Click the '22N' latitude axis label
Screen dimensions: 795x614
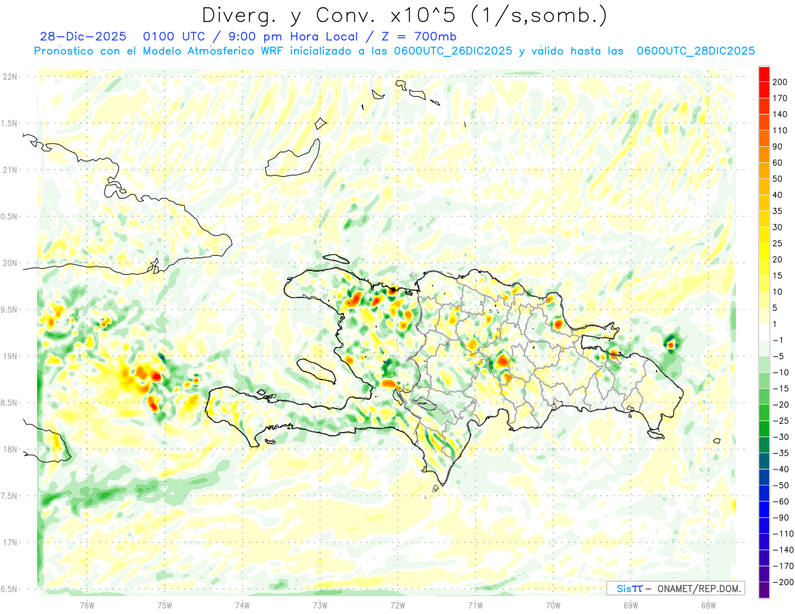point(9,77)
